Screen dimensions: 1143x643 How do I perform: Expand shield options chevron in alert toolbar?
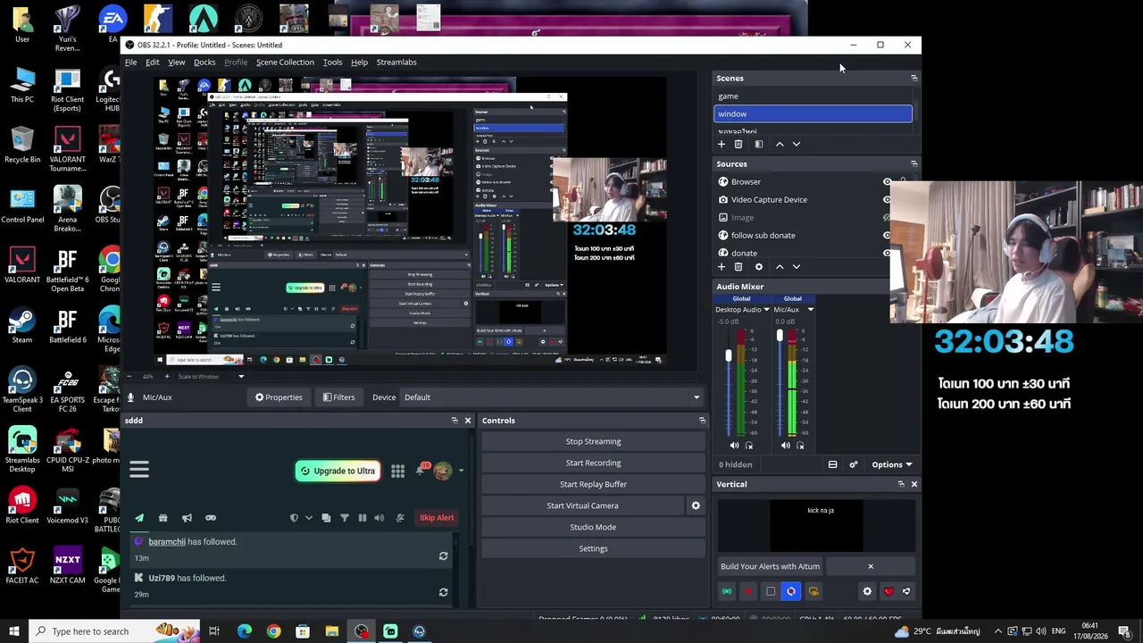point(309,518)
